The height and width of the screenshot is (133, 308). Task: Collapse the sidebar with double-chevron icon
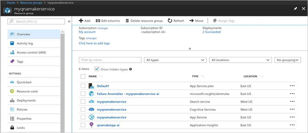click(x=69, y=22)
